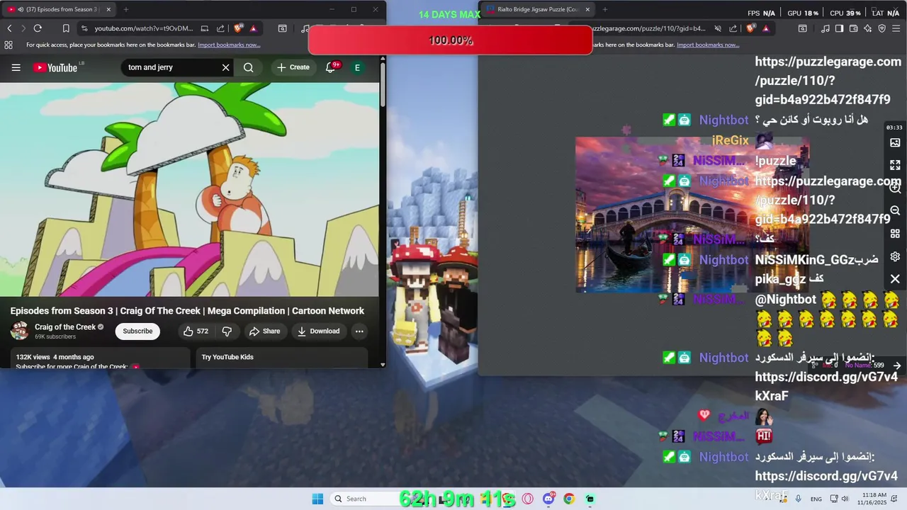The height and width of the screenshot is (510, 907).
Task: Open Craig of the Creek channel avatar
Action: point(19,331)
